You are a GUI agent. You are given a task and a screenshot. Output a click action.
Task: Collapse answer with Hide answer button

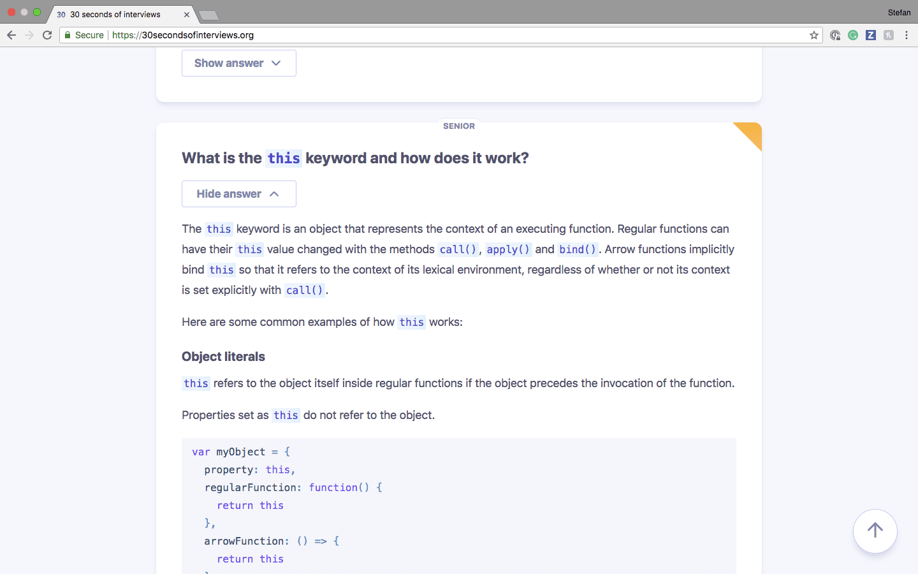click(239, 194)
